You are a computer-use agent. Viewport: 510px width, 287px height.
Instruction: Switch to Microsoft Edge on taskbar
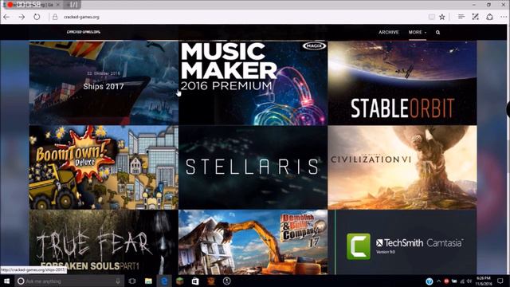tap(165, 281)
